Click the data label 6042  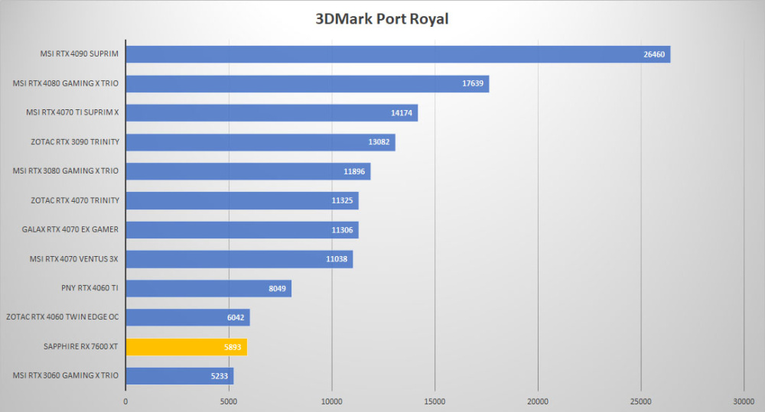[x=236, y=317]
